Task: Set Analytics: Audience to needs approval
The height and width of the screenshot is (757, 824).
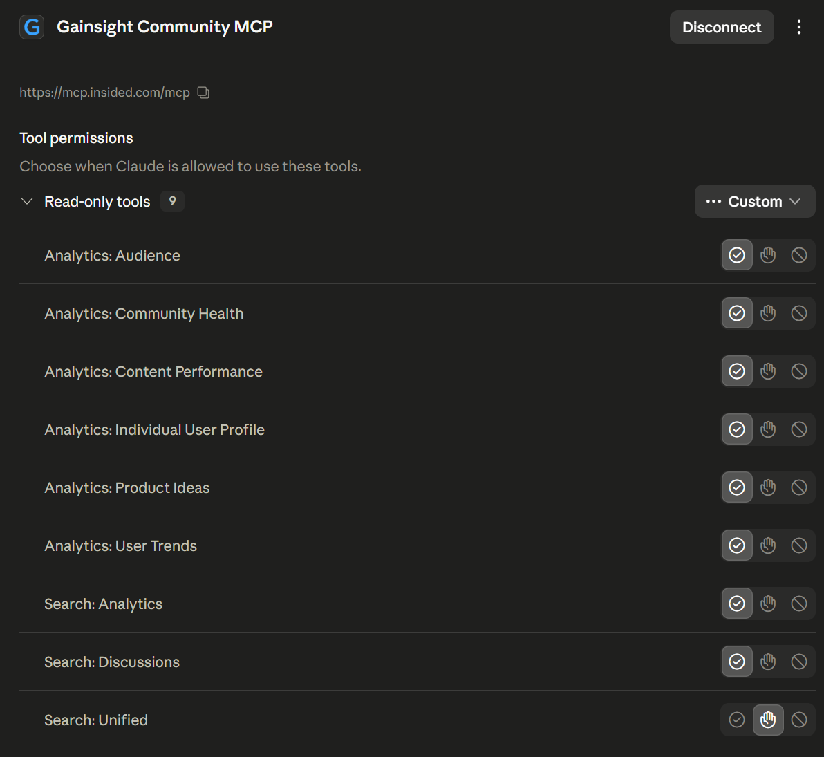Action: point(768,255)
